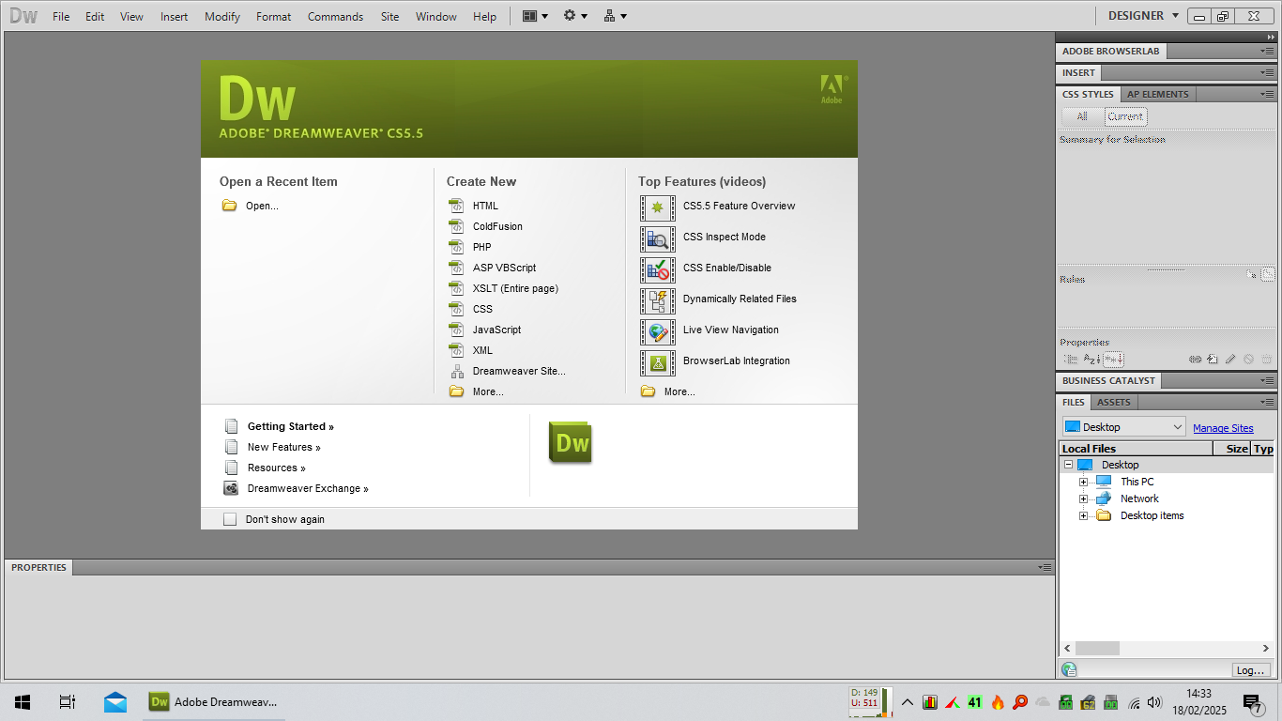Viewport: 1282px width, 721px height.
Task: Expand the This PC tree node
Action: [1083, 482]
